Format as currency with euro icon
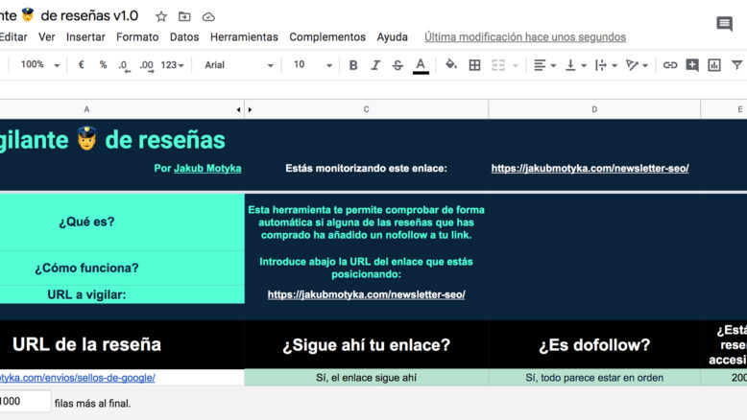 (81, 64)
